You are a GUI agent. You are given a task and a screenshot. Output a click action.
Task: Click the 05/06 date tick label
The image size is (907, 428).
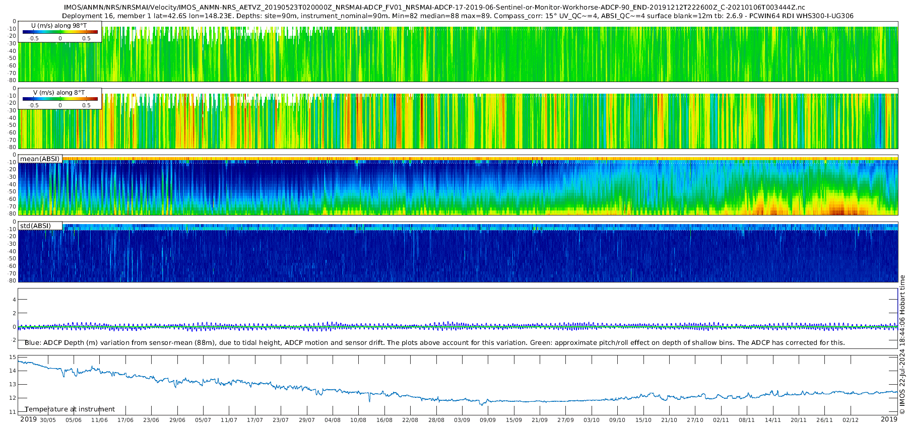(x=74, y=420)
